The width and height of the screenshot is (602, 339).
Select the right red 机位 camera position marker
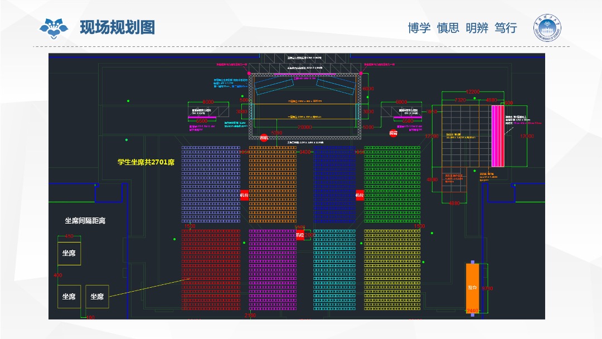pyautogui.click(x=360, y=195)
